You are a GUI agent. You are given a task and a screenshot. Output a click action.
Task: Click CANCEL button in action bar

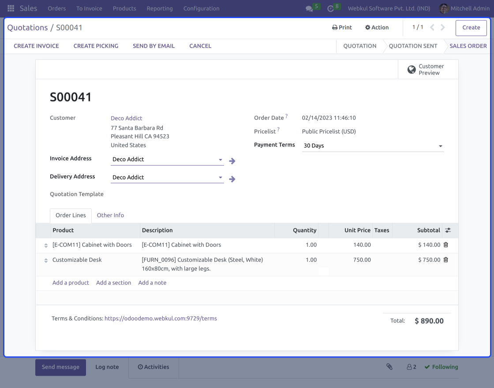[200, 46]
